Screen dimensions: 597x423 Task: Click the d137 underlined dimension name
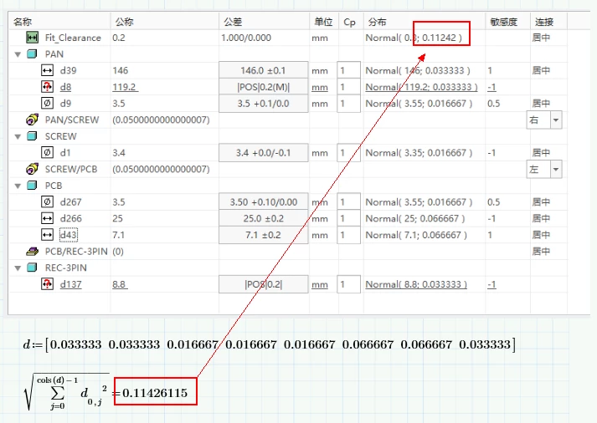point(70,284)
